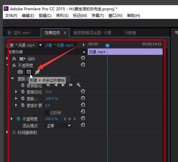This screenshot has height=162, width=178.
Task: Toggle stopwatch for mask opacity 蒙版 ...
Action: click(23, 98)
